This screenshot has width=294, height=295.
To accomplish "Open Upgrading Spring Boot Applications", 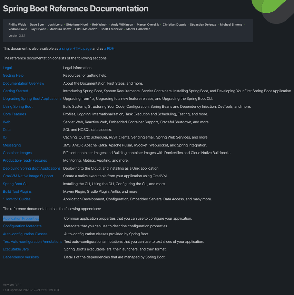I will (x=32, y=98).
